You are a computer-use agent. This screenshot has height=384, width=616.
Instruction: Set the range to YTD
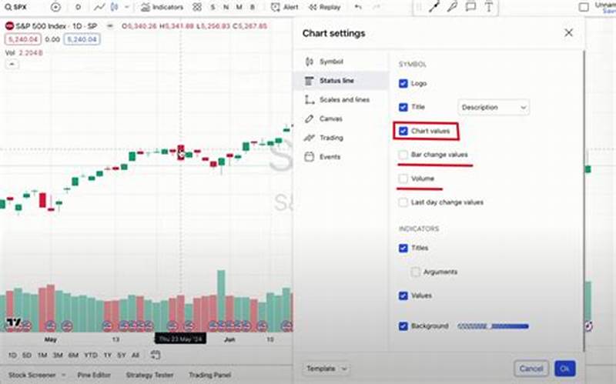(91, 355)
